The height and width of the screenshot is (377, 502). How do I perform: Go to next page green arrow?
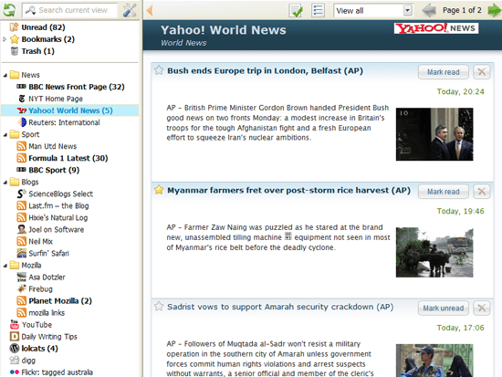[x=495, y=11]
